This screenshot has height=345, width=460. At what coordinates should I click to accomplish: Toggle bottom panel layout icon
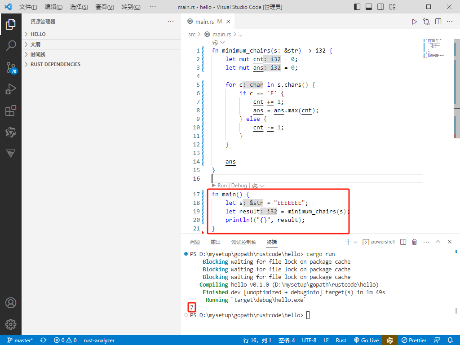point(369,7)
